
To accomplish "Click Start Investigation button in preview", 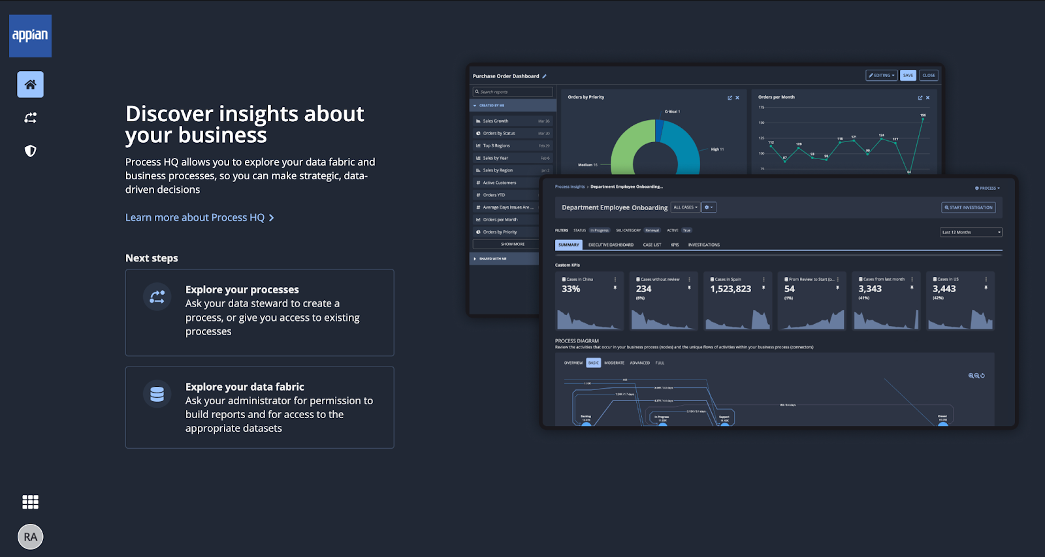I will (968, 207).
